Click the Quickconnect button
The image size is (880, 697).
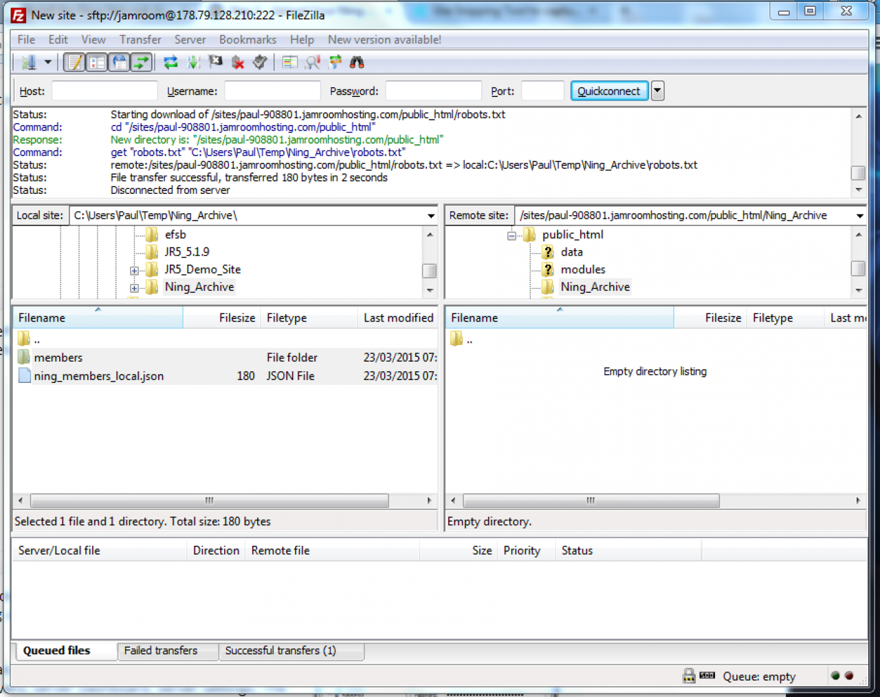tap(608, 91)
